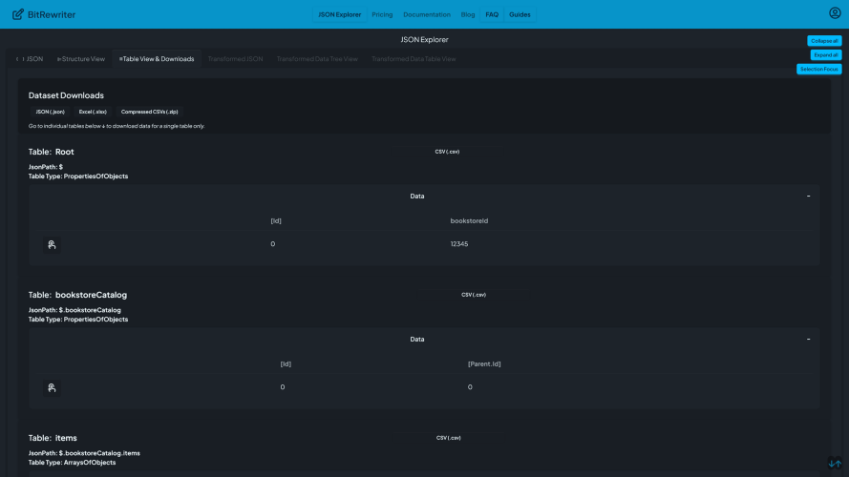Collapse the Root table Data section

(808, 196)
